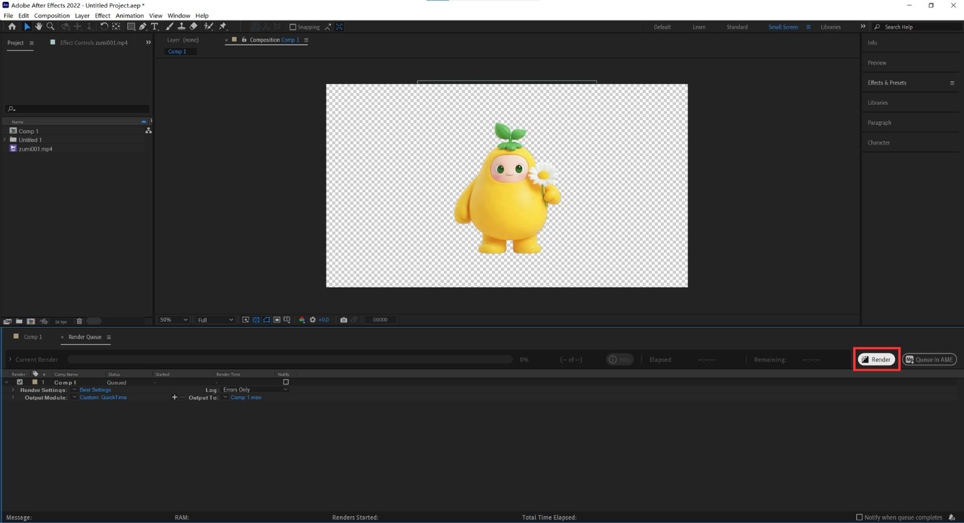Enable the Snapping checkbox

click(x=293, y=27)
